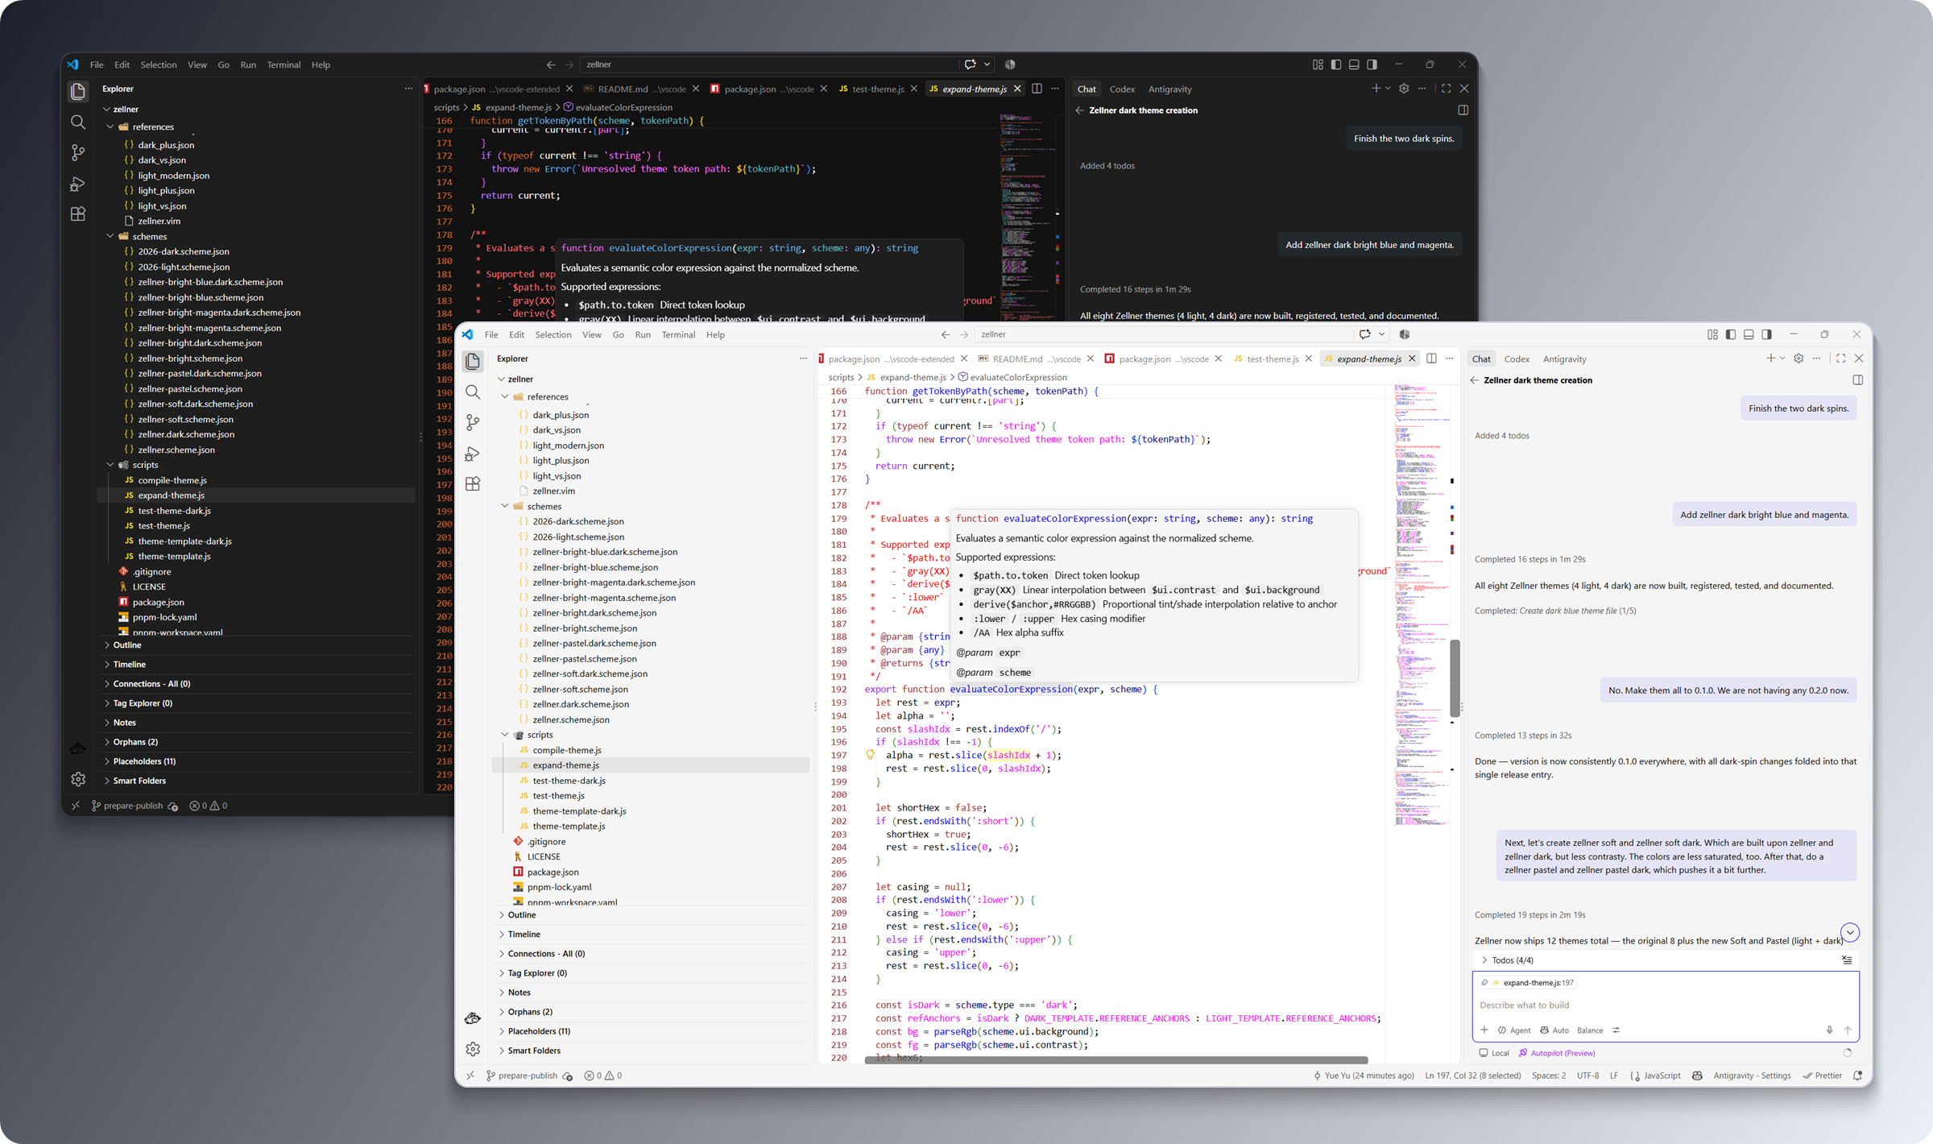Send the chat message with arrow button
Viewport: 1933px width, 1144px height.
[x=1848, y=1030]
